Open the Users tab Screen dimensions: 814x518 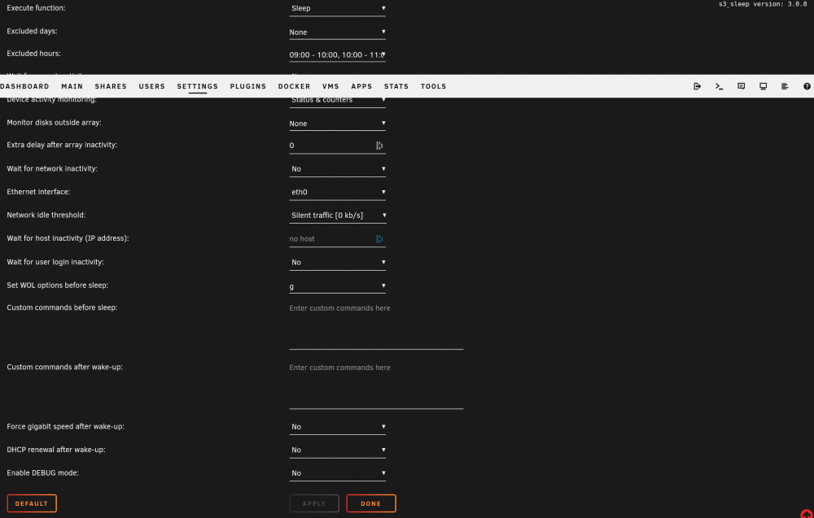pos(151,86)
